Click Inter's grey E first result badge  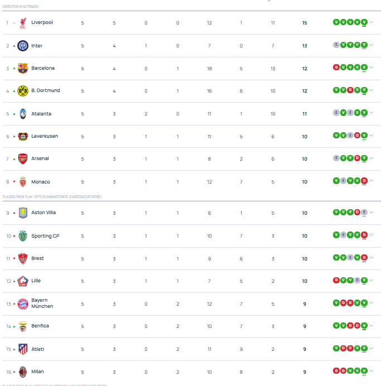click(x=336, y=45)
